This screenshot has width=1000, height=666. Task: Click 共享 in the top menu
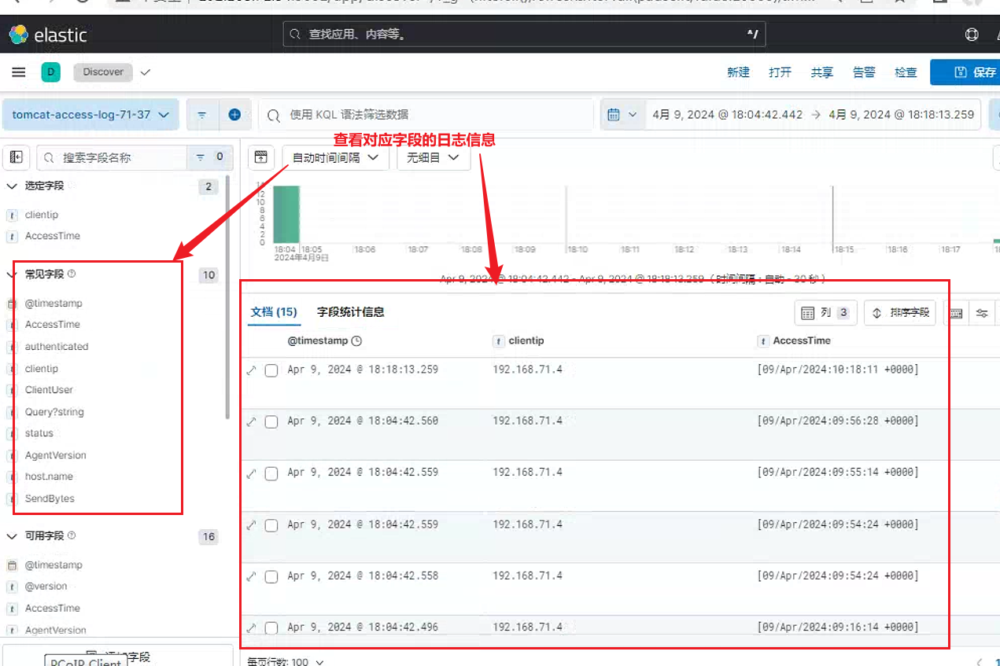822,72
